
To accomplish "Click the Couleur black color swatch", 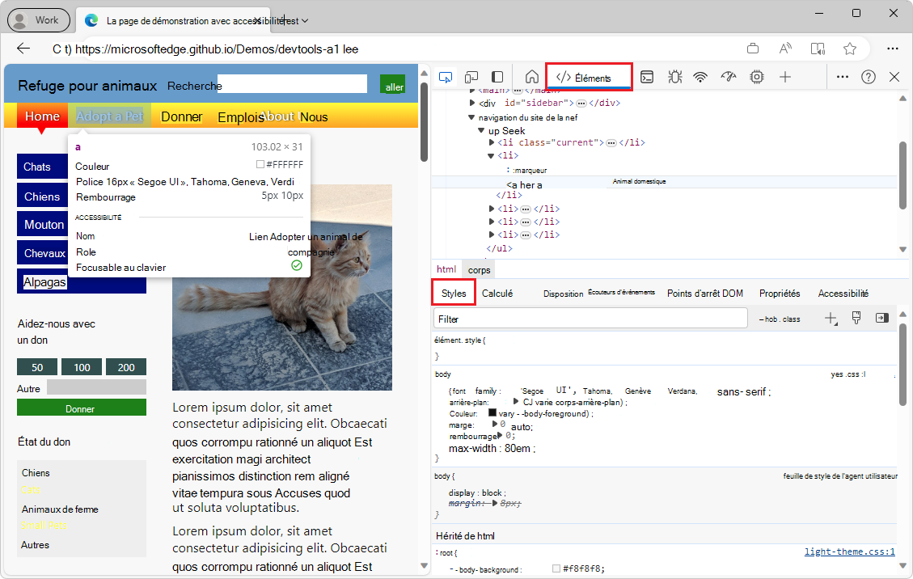I will click(x=492, y=412).
